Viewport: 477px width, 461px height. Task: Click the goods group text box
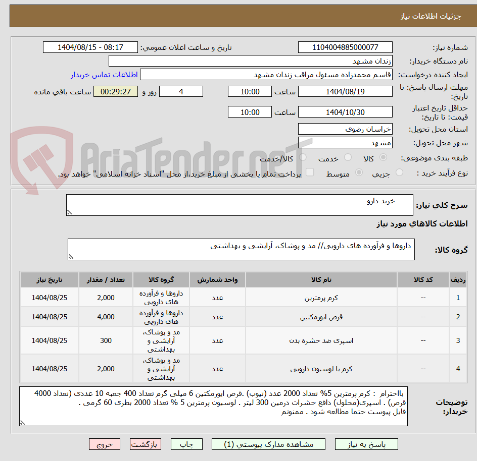[241, 249]
